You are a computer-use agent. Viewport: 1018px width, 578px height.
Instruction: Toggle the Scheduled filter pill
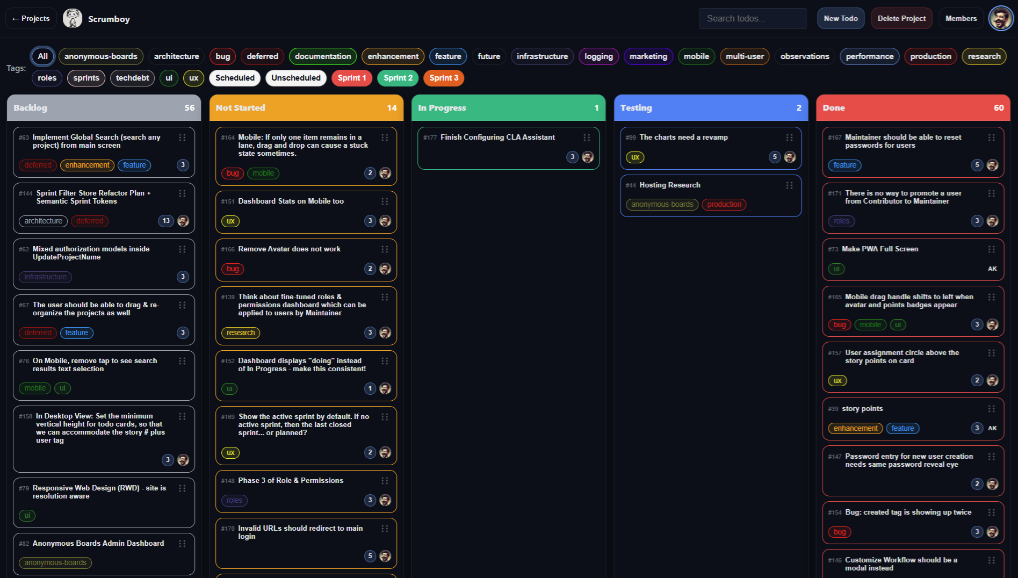235,78
